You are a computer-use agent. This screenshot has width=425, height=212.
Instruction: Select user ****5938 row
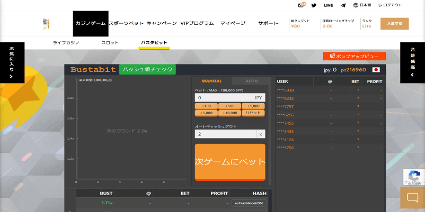coord(330,90)
